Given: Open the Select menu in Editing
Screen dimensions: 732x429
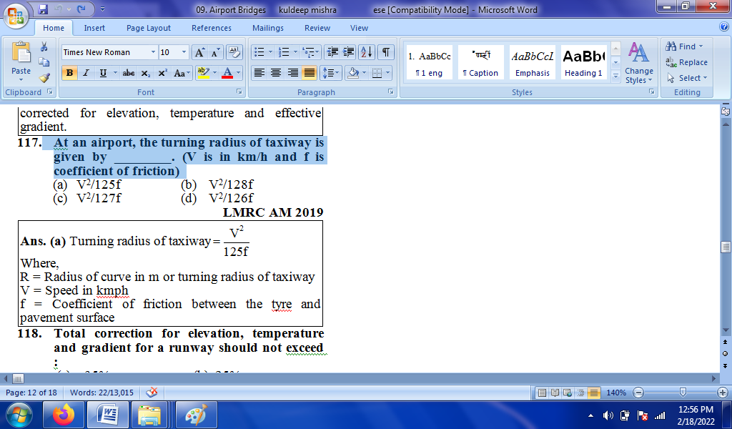Looking at the screenshot, I should pos(687,78).
